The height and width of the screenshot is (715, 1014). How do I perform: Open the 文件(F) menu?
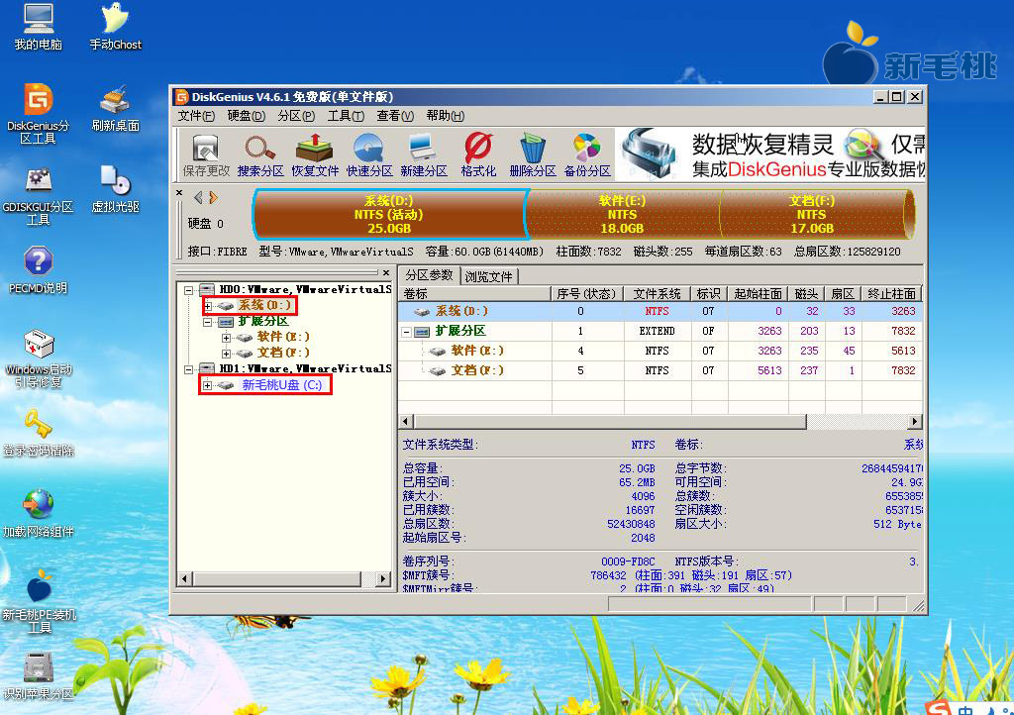click(196, 116)
